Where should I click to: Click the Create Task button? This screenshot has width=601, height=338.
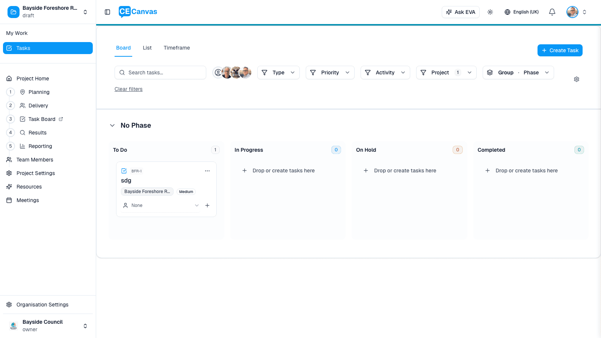click(x=560, y=50)
